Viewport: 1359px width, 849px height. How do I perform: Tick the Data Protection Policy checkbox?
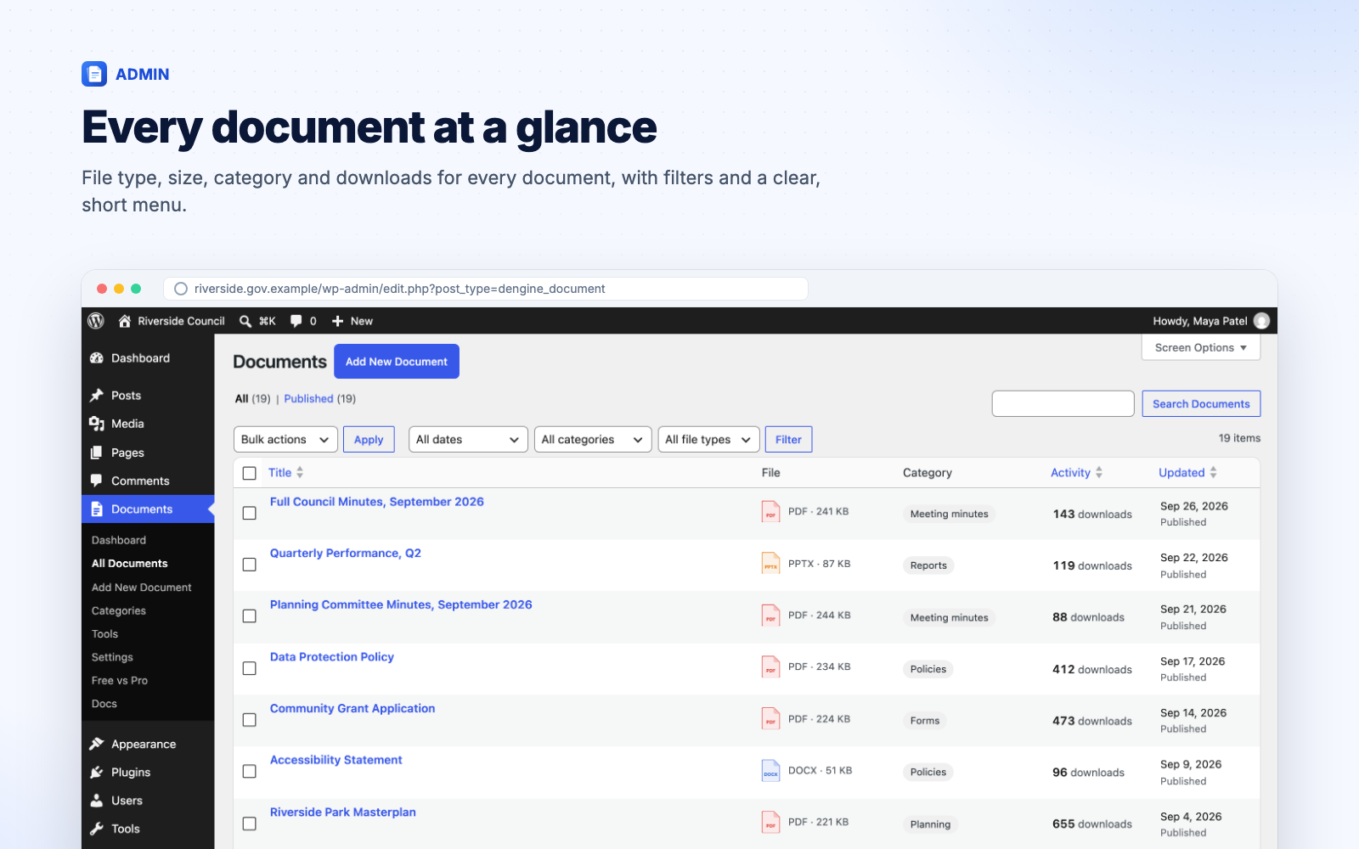[250, 669]
